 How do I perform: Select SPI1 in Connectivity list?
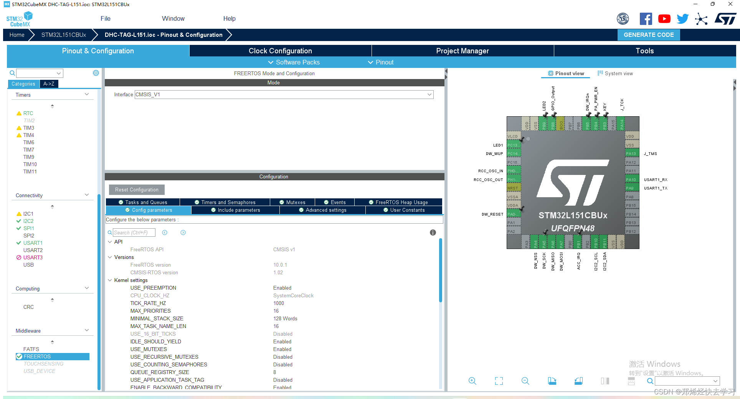[x=29, y=228]
